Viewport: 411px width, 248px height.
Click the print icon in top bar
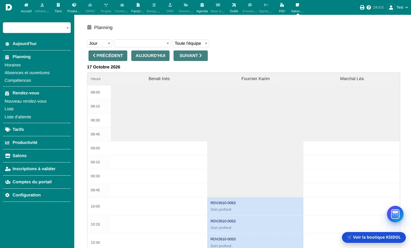coord(362,7)
